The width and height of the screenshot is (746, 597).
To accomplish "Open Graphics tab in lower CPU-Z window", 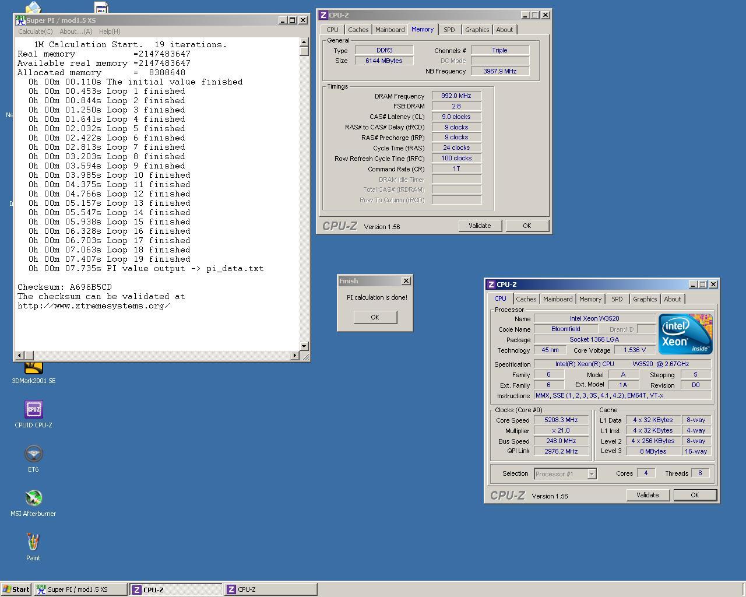I will click(645, 299).
